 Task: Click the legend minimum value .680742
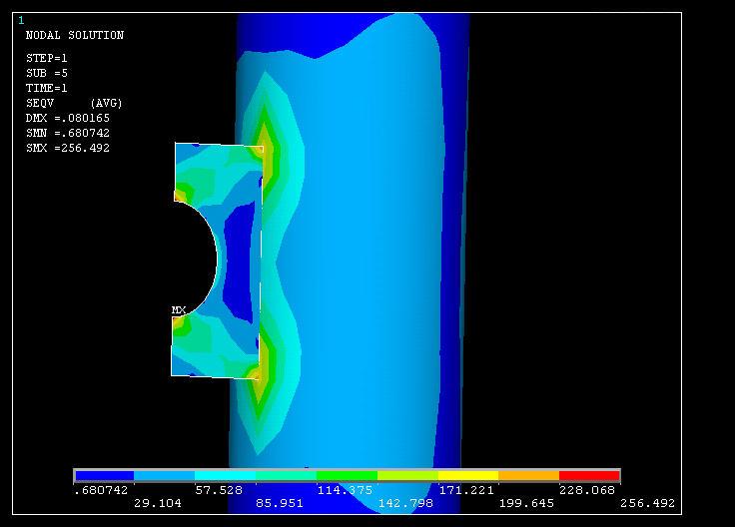pyautogui.click(x=101, y=490)
